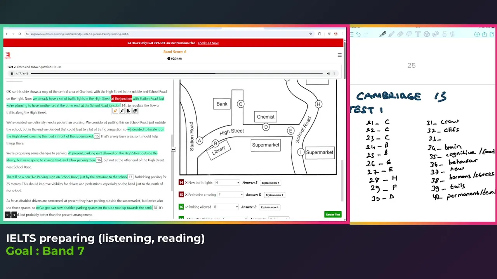
Task: Bookmark this page with the star
Action: (x=311, y=34)
